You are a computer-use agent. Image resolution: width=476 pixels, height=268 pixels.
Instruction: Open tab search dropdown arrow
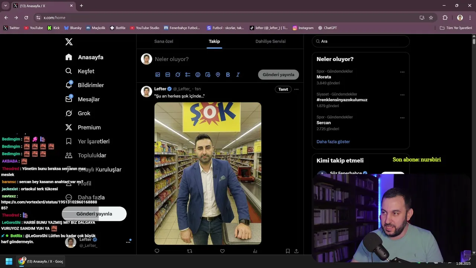5,6
